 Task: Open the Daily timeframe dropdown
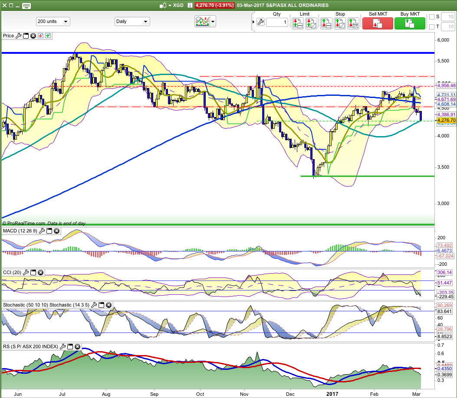(132, 22)
